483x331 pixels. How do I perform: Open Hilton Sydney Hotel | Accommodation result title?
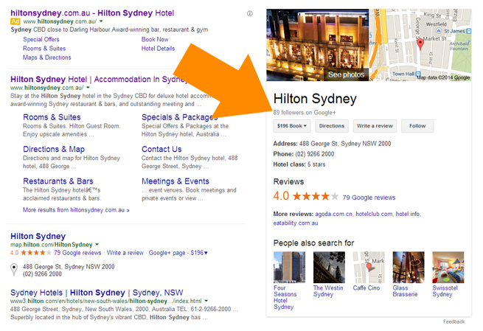point(99,79)
